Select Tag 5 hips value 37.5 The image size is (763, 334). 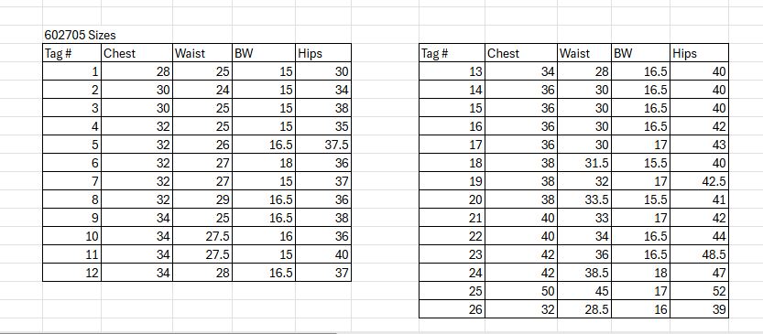click(x=323, y=145)
